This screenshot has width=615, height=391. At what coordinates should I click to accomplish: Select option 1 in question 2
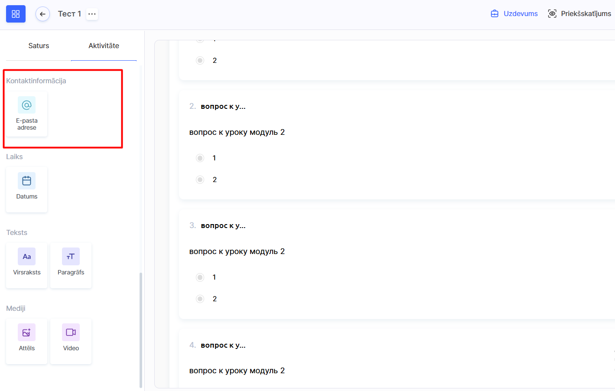200,158
